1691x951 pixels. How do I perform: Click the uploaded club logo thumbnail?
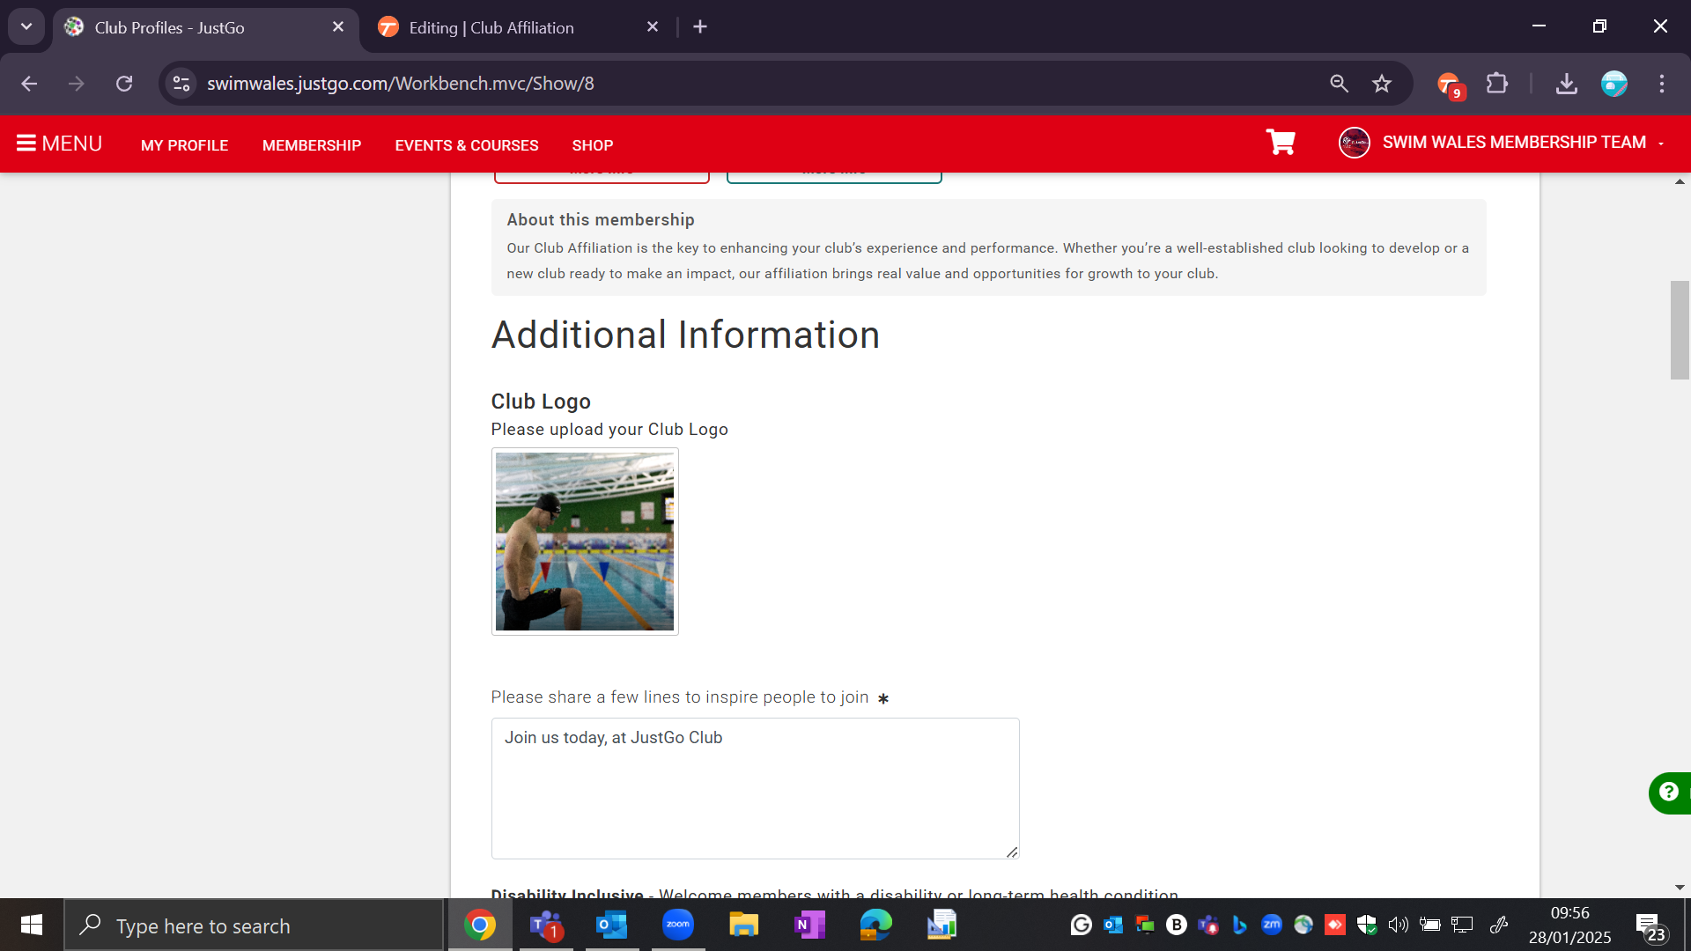click(585, 542)
